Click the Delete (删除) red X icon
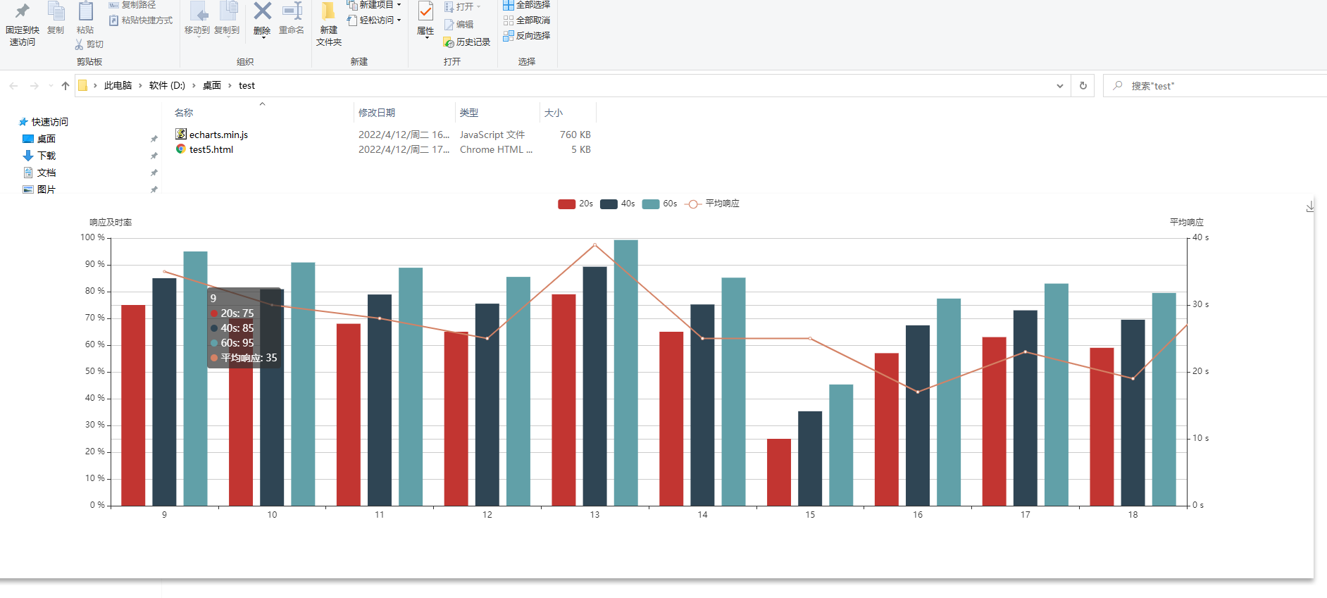 pos(262,11)
